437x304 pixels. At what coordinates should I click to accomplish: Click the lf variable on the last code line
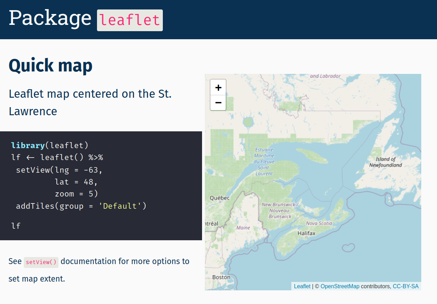pyautogui.click(x=16, y=226)
